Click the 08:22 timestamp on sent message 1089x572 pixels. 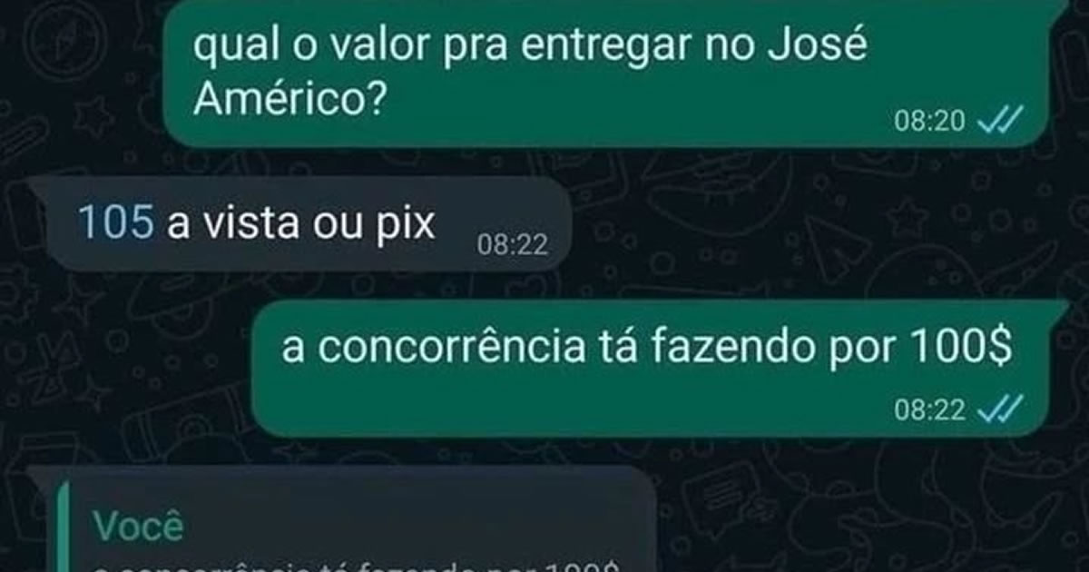tap(929, 410)
